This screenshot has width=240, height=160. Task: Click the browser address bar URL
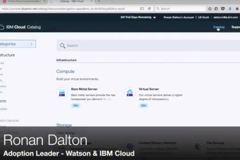(63, 9)
